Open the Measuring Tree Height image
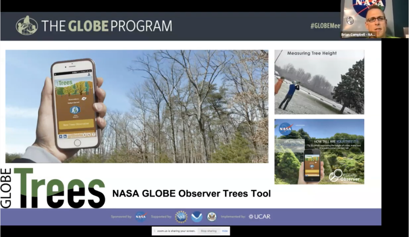The height and width of the screenshot is (237, 409). [319, 82]
